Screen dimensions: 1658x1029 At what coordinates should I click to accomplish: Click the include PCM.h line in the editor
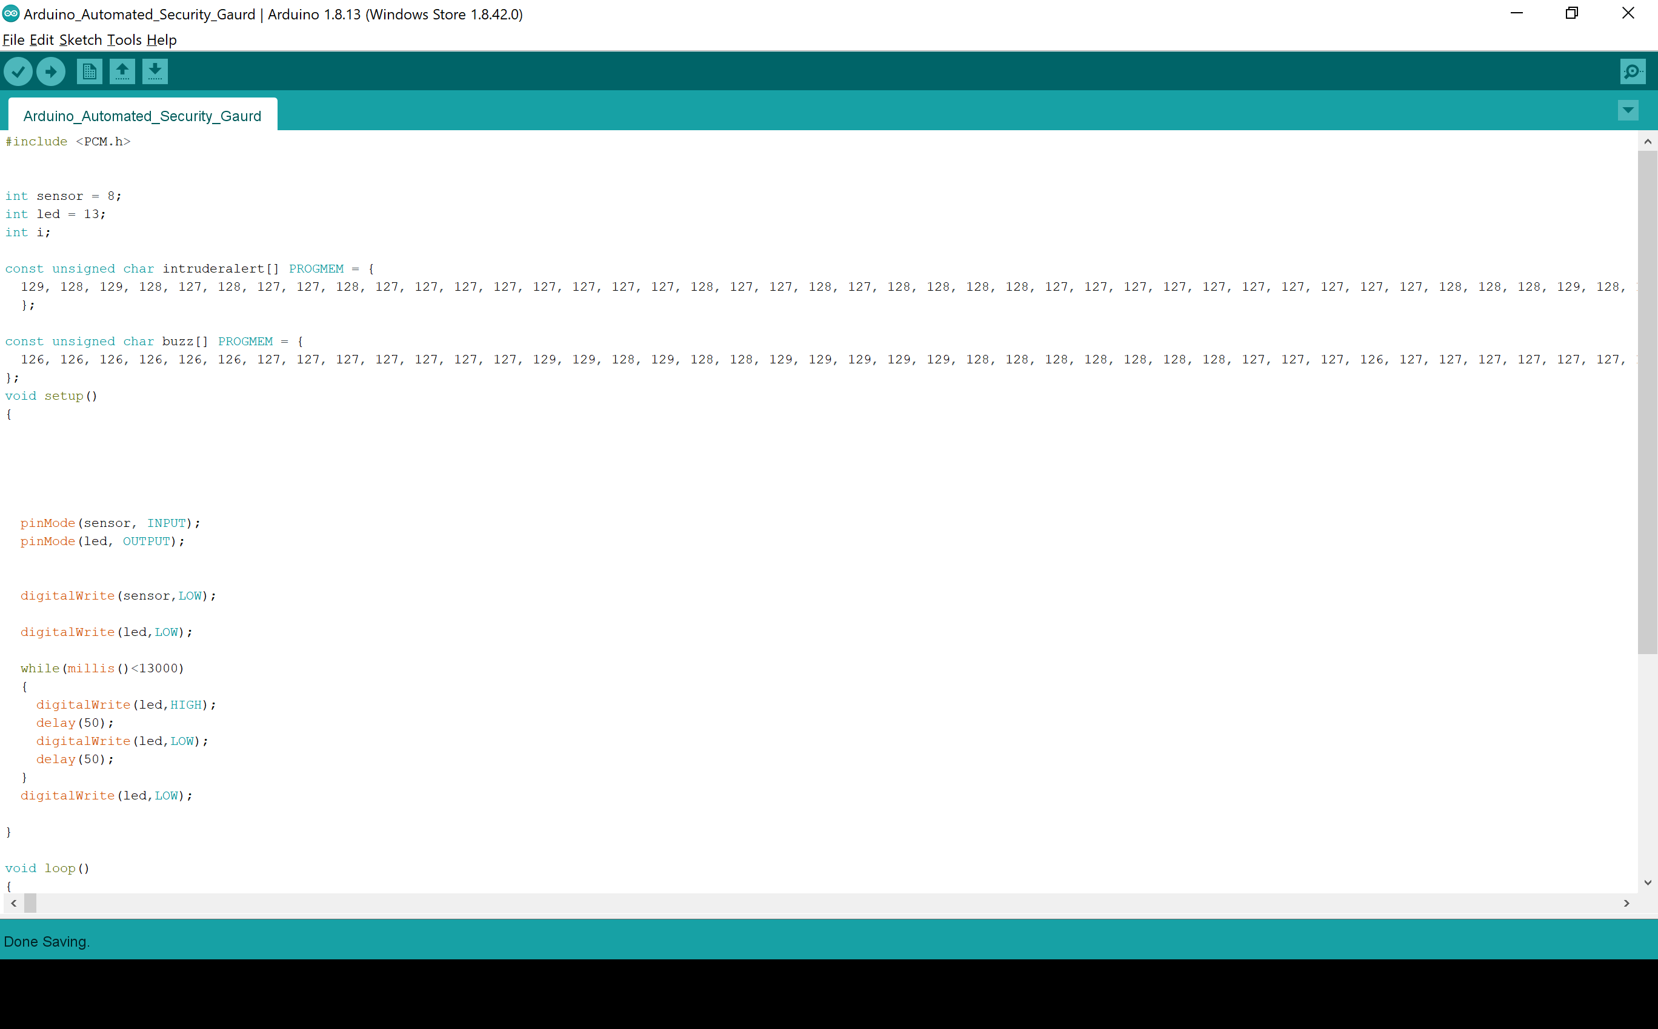68,141
